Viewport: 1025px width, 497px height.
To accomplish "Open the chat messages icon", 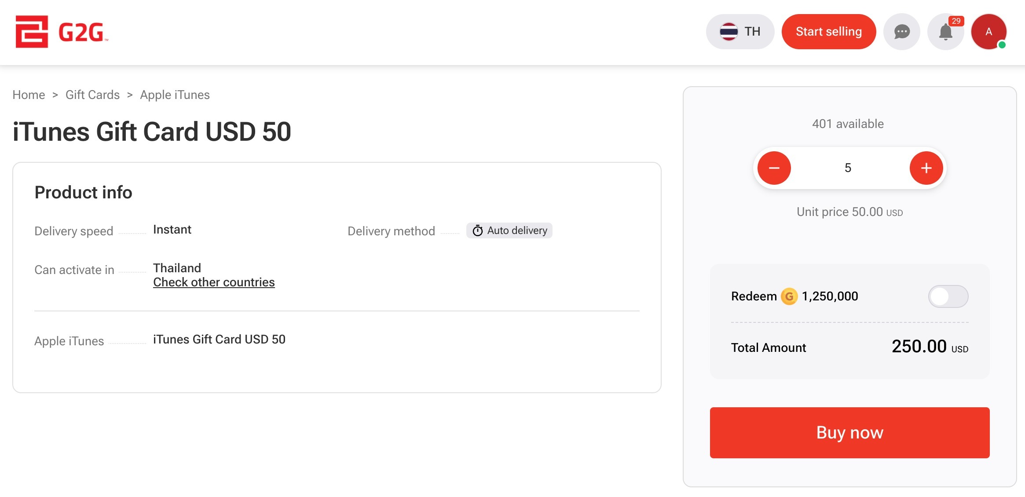I will click(x=902, y=32).
